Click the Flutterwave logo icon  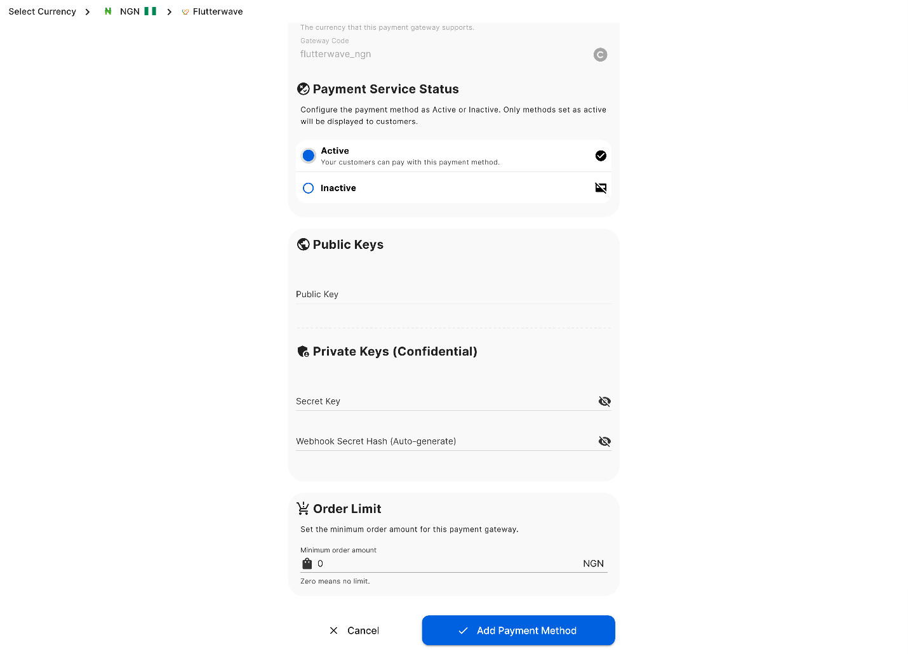(185, 12)
